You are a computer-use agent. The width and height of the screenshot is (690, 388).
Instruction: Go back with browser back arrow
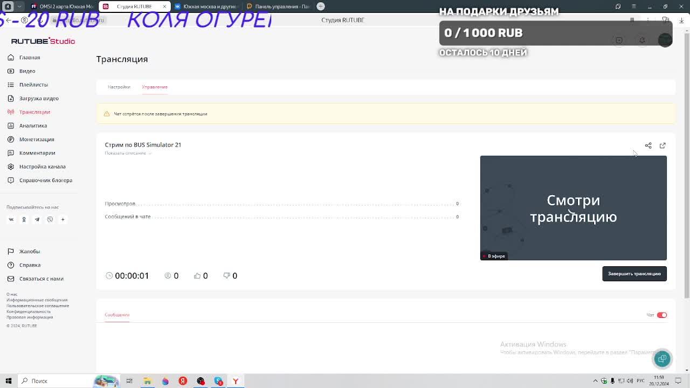[x=8, y=20]
